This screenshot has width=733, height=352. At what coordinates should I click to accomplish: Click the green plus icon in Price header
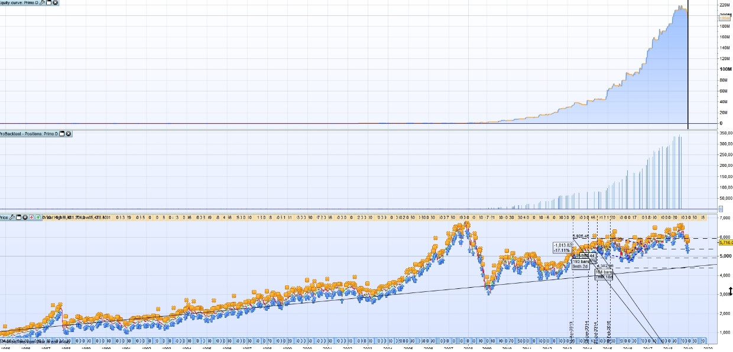pos(38,217)
